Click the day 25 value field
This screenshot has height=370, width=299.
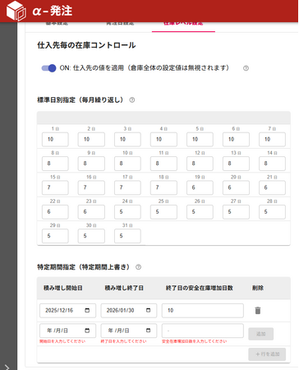(x=163, y=212)
